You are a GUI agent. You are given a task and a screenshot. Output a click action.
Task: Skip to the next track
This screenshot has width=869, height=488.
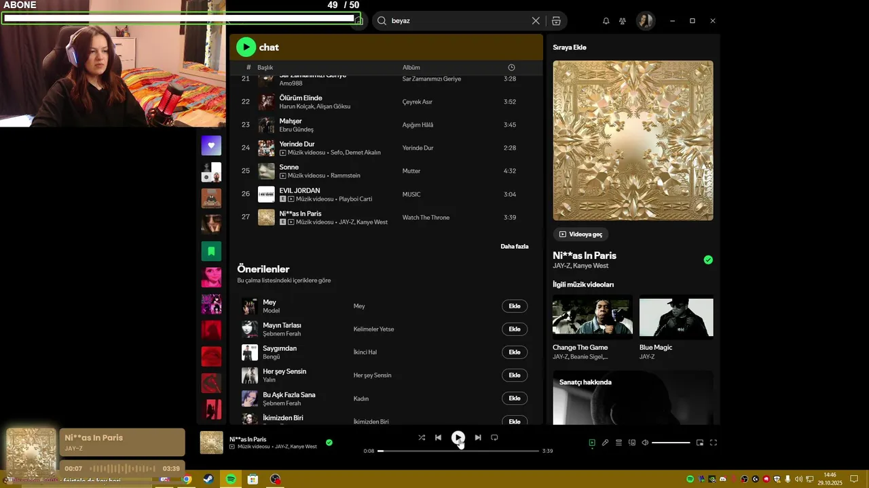coord(478,438)
